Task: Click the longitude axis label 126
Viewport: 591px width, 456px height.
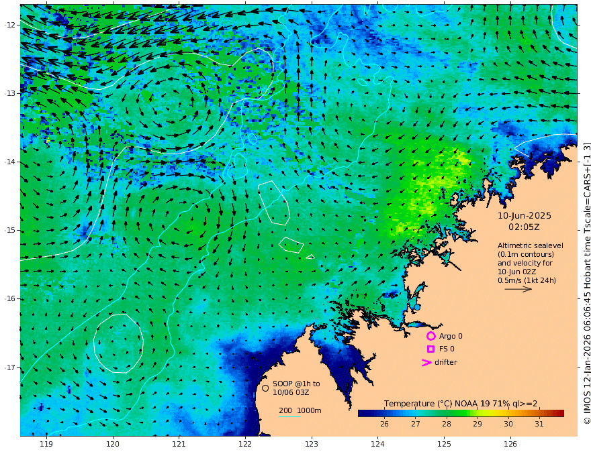Action: (510, 445)
